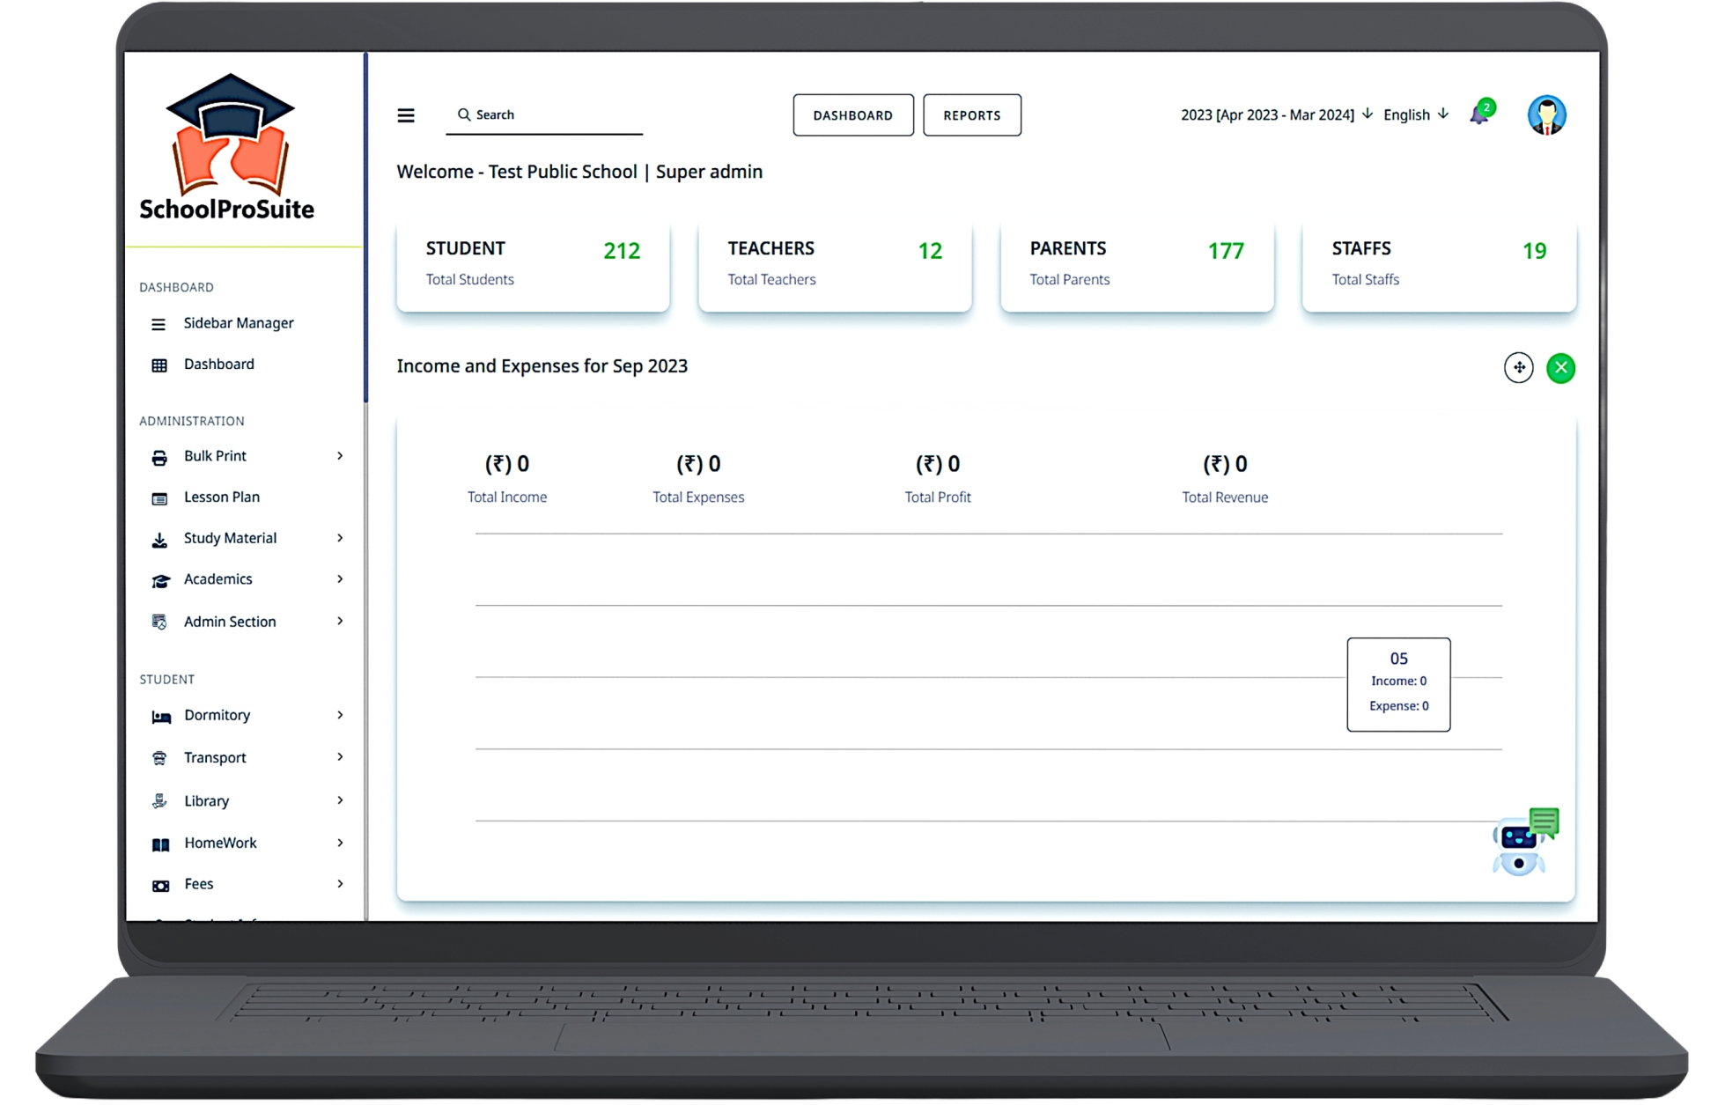Click the Academics graduation cap icon

(160, 580)
